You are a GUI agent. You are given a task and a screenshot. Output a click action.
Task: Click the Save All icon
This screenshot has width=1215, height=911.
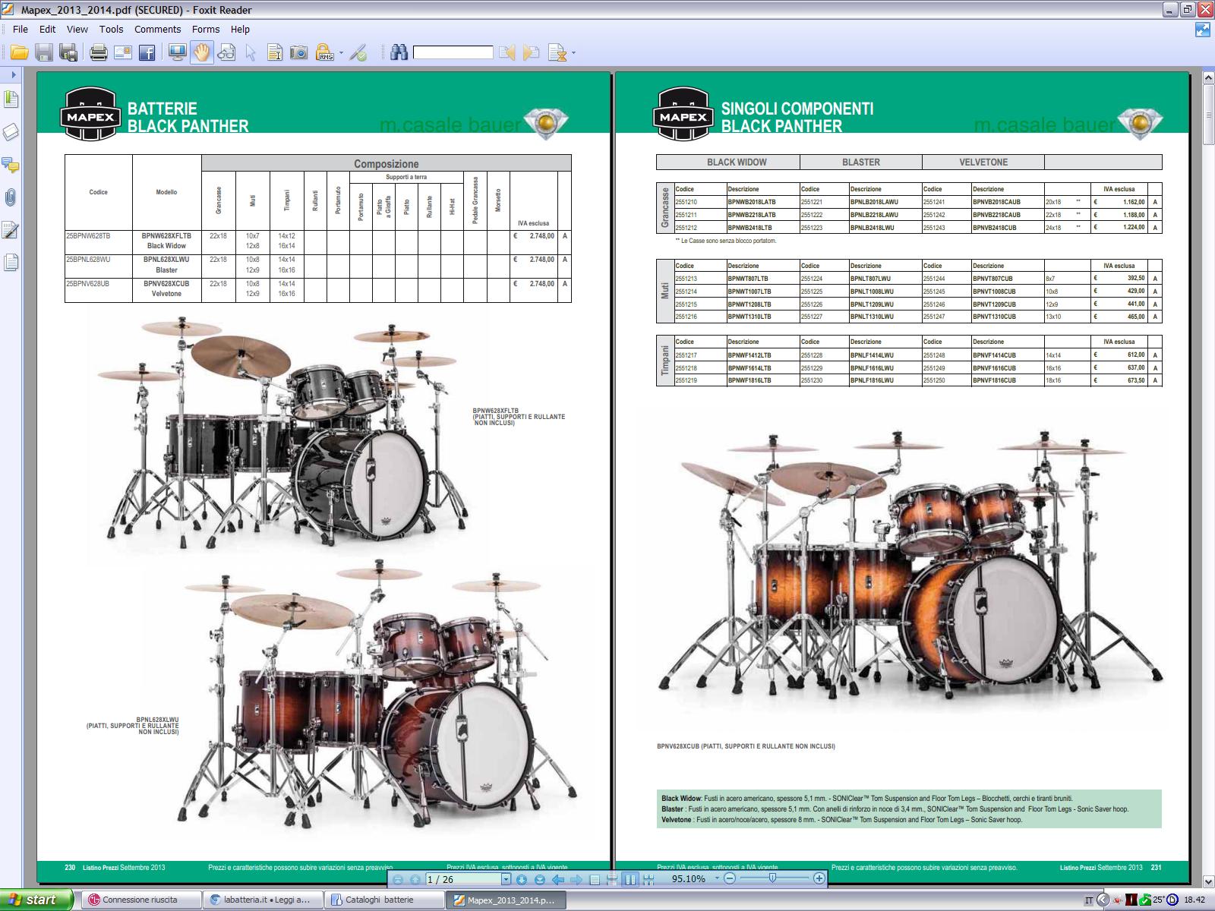point(68,52)
